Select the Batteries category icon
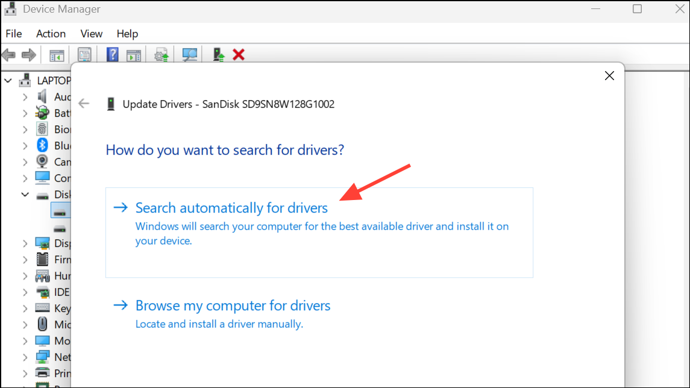This screenshot has height=388, width=690. [42, 113]
